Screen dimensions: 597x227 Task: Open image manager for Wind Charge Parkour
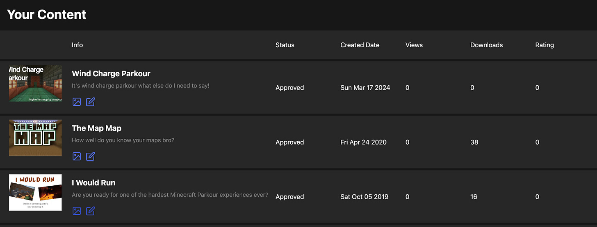(x=77, y=102)
